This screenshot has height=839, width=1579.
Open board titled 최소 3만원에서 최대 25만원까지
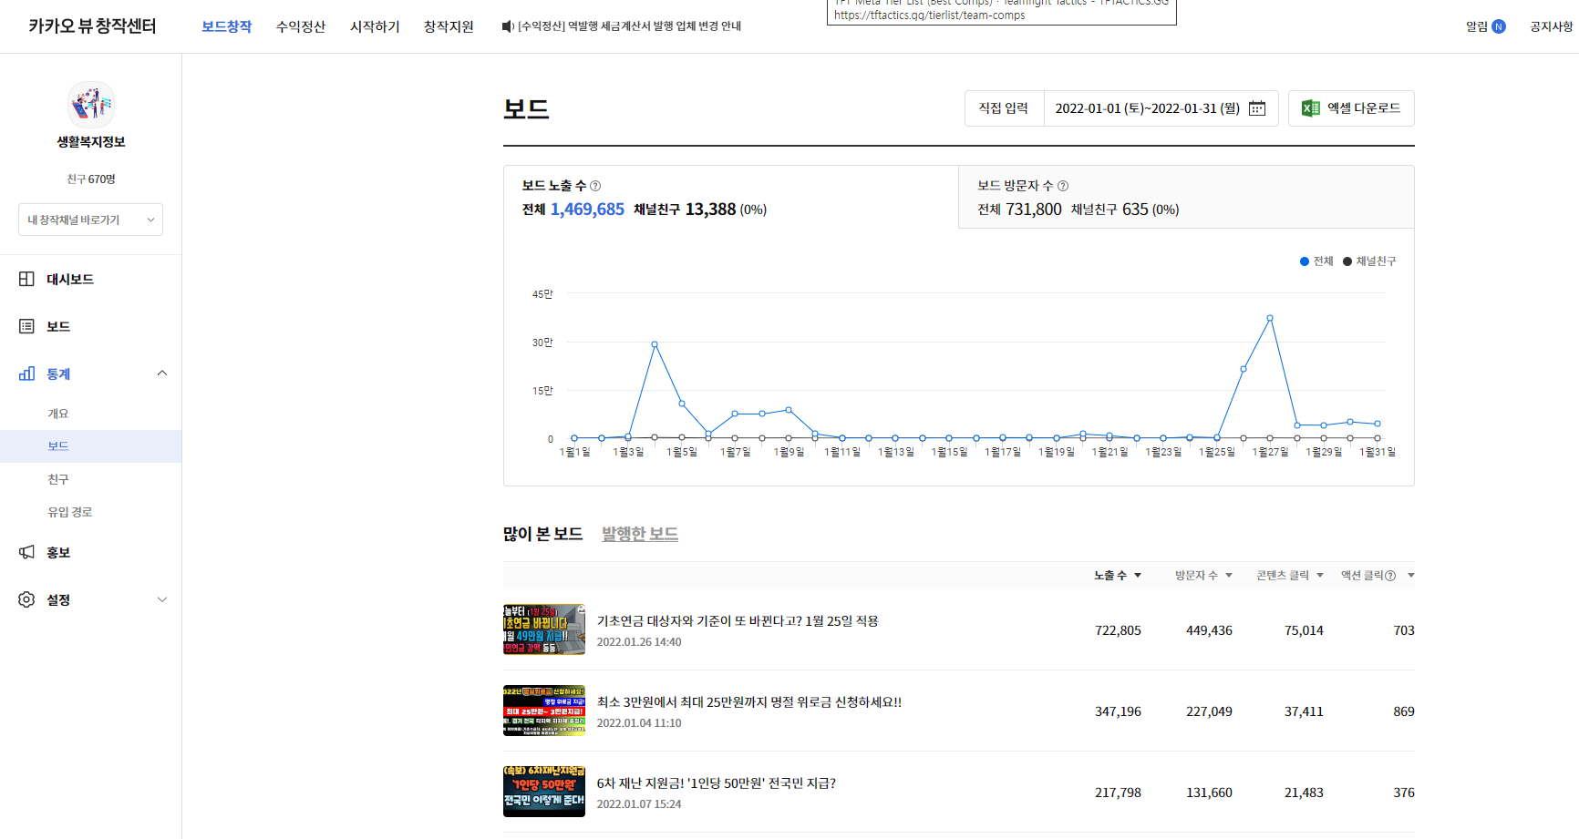coord(749,702)
